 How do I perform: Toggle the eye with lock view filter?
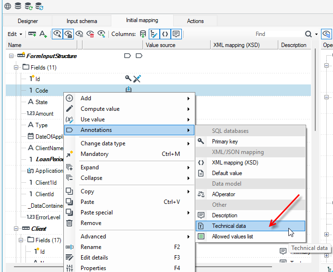[x=69, y=34]
